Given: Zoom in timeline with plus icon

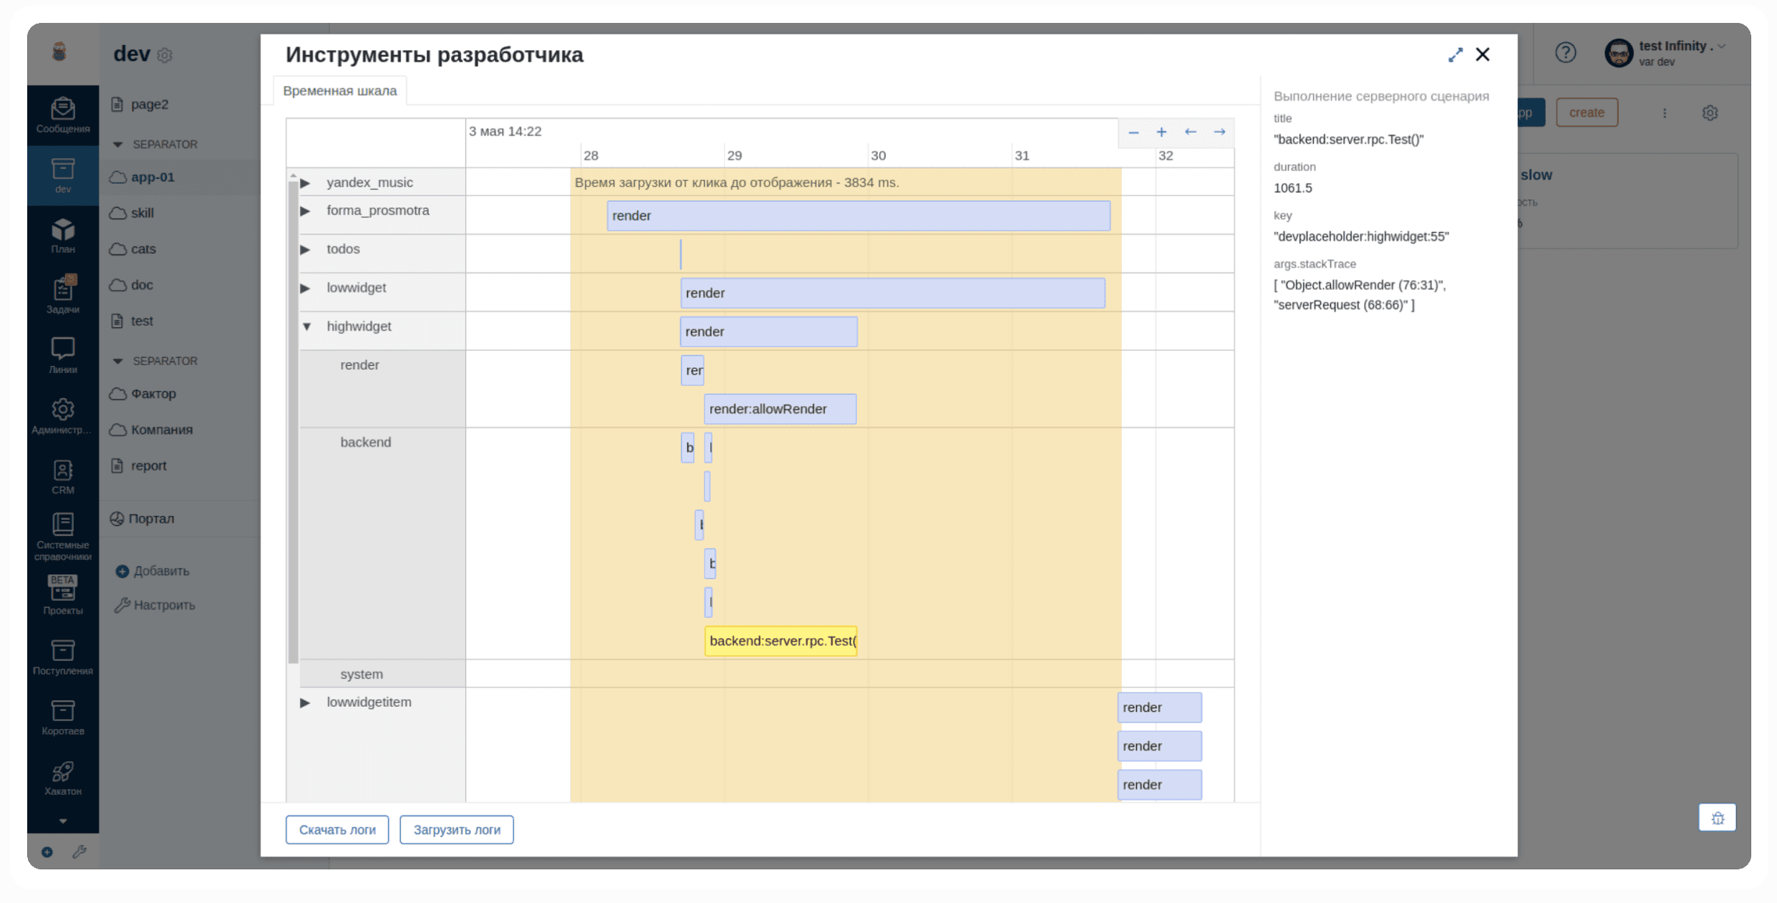Looking at the screenshot, I should pyautogui.click(x=1161, y=132).
